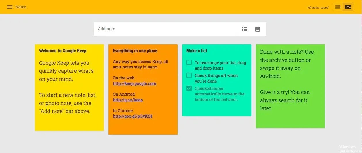Check "Check things off when you're done" box
This screenshot has width=362, height=153.
click(x=189, y=75)
